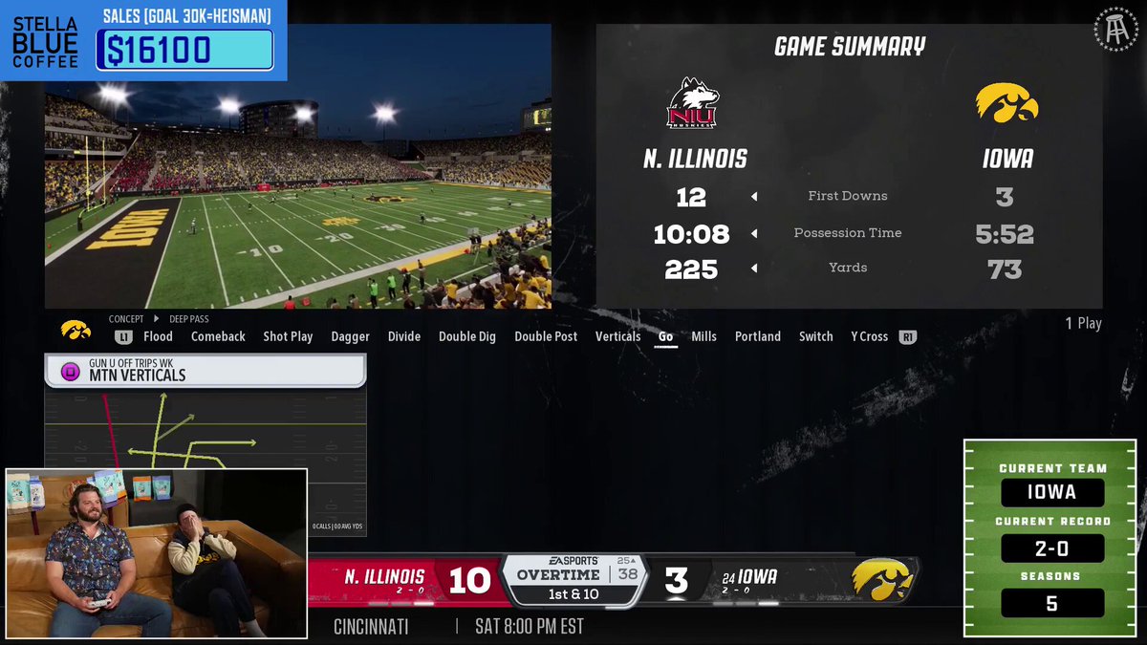Click the Sales goal 30K=Heisman label
The height and width of the screenshot is (645, 1147).
pos(187,16)
